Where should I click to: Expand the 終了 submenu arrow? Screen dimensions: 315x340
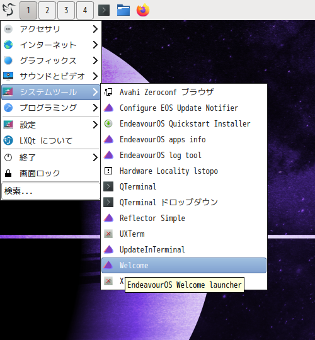click(x=95, y=157)
